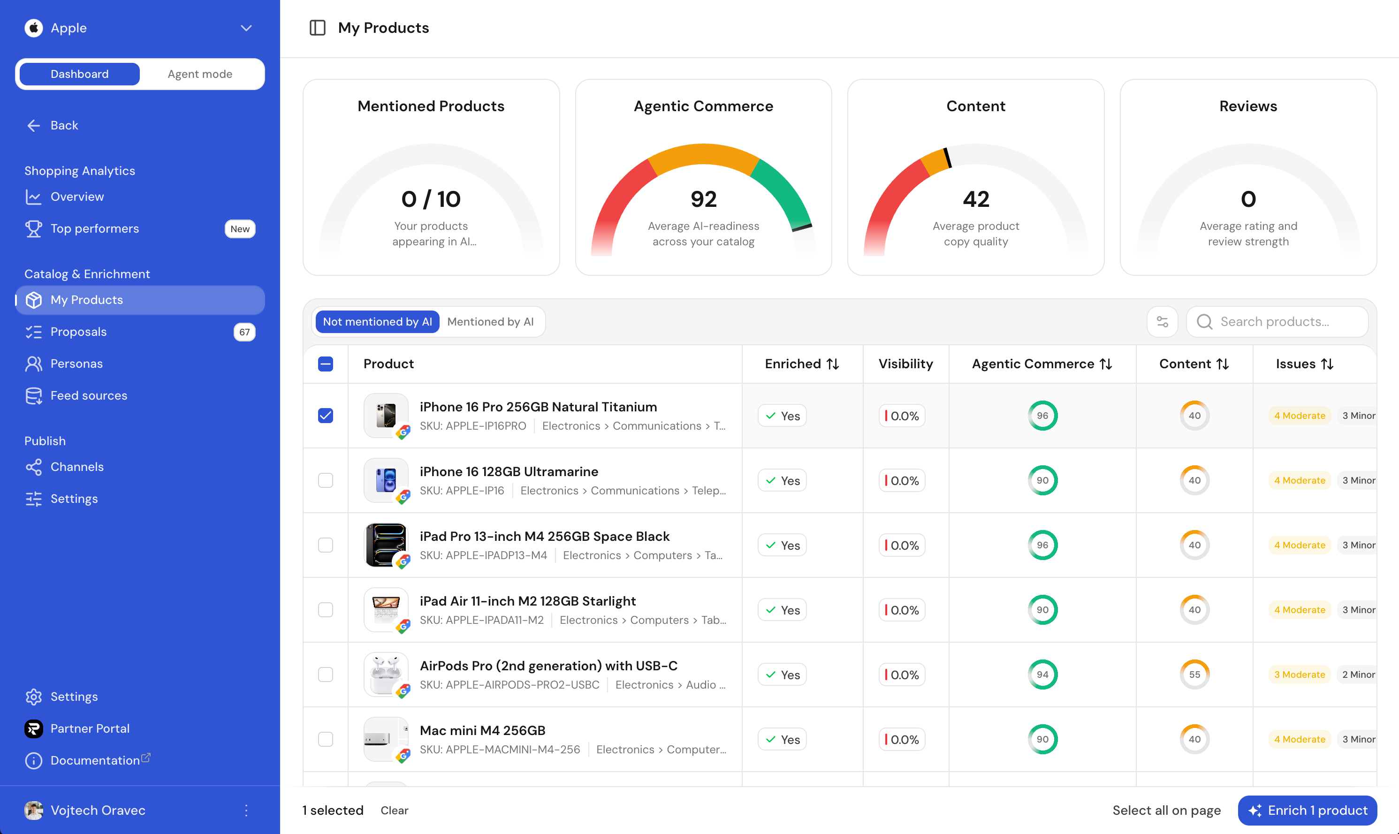
Task: Sort by Enriched column arrows
Action: 833,364
